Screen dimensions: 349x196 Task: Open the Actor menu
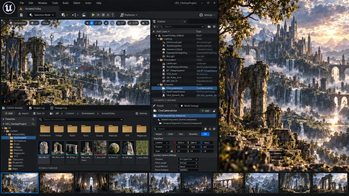(x=88, y=3)
